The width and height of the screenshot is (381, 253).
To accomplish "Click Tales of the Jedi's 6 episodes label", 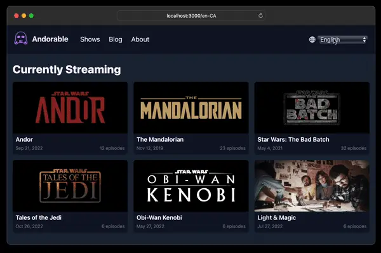I will pos(113,226).
